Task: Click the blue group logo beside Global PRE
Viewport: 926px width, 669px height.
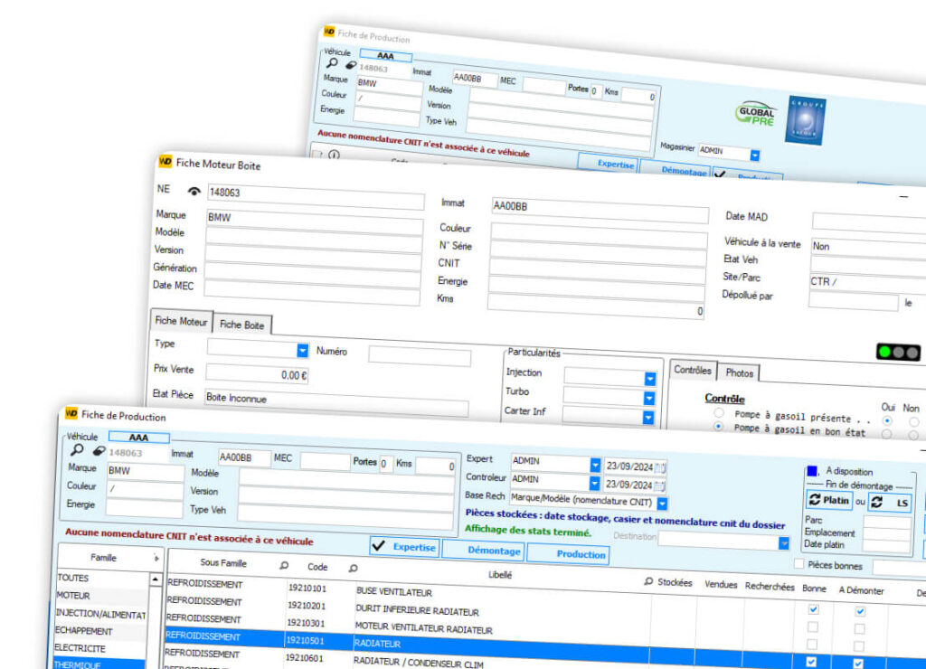Action: pos(805,120)
